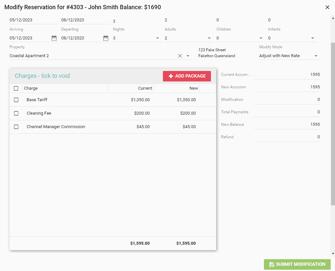
Task: Tick the Channel Manager Commission checkbox
Action: 16,127
